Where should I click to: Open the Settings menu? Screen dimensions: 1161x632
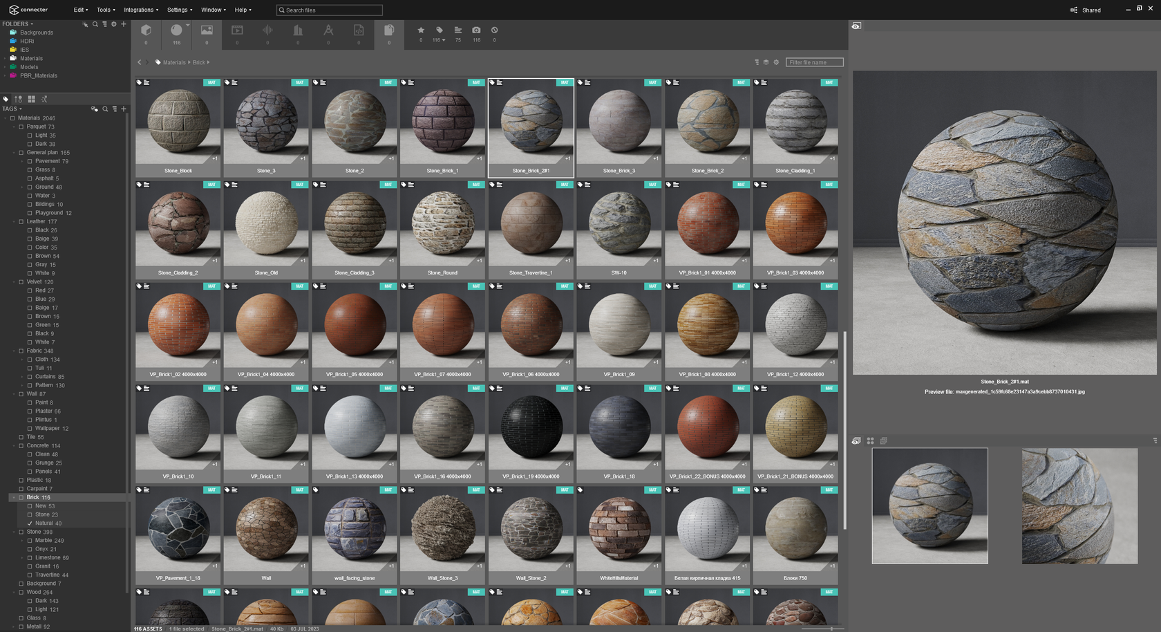[179, 10]
